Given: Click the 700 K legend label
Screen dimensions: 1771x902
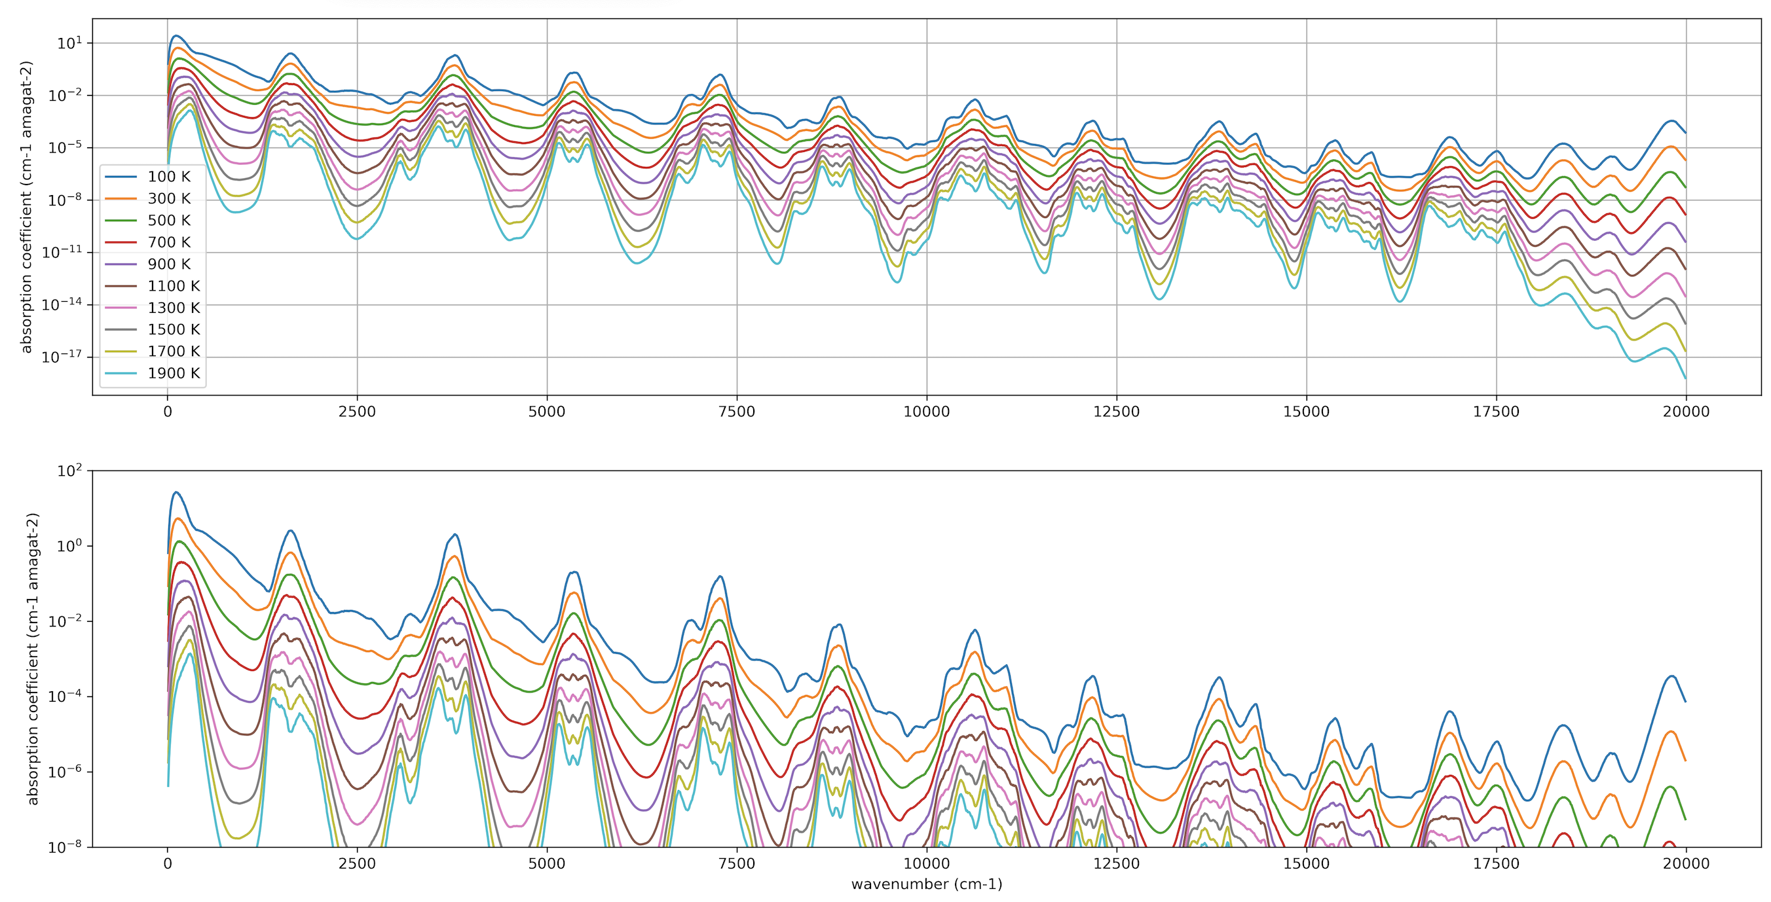Looking at the screenshot, I should click(169, 242).
